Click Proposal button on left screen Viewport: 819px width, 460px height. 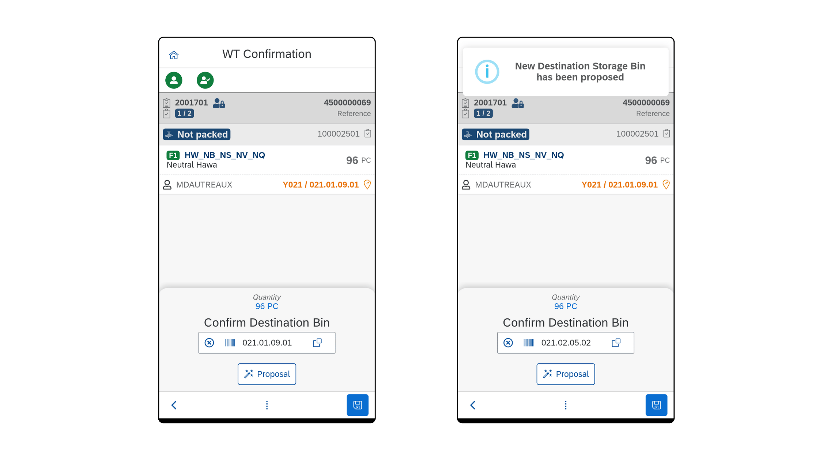click(x=267, y=374)
